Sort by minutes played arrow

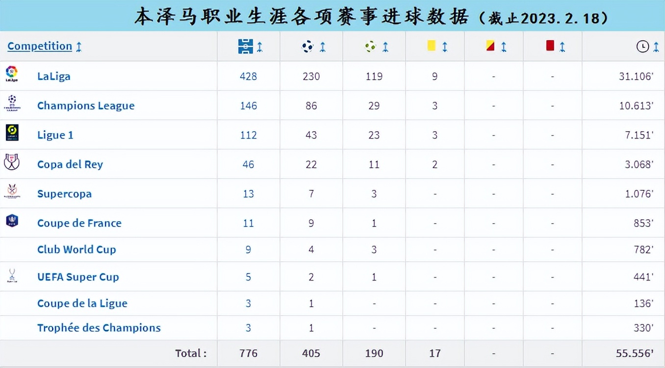656,47
